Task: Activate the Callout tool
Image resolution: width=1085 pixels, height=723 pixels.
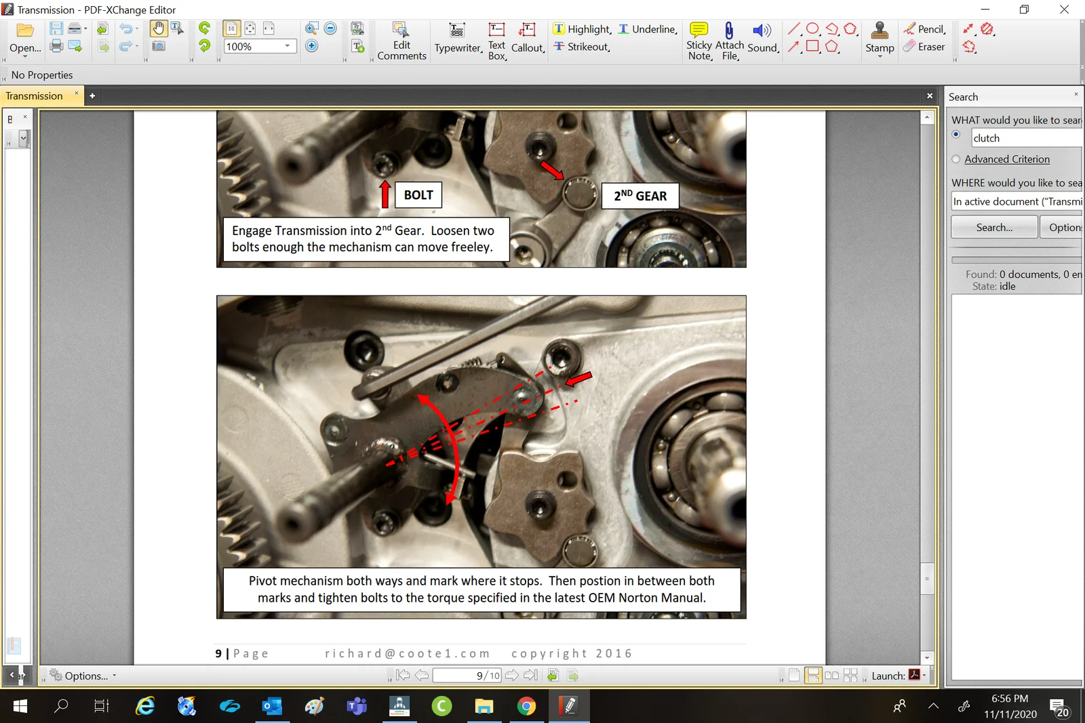Action: coord(528,39)
